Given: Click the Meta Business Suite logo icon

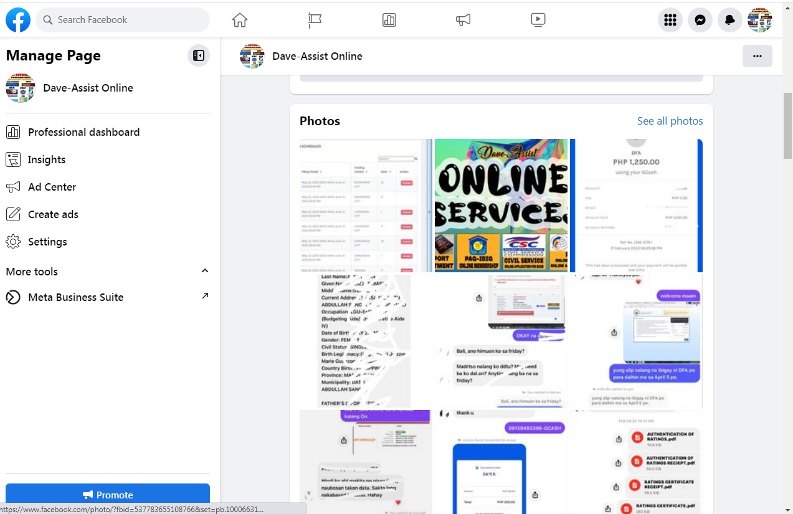Looking at the screenshot, I should 13,297.
